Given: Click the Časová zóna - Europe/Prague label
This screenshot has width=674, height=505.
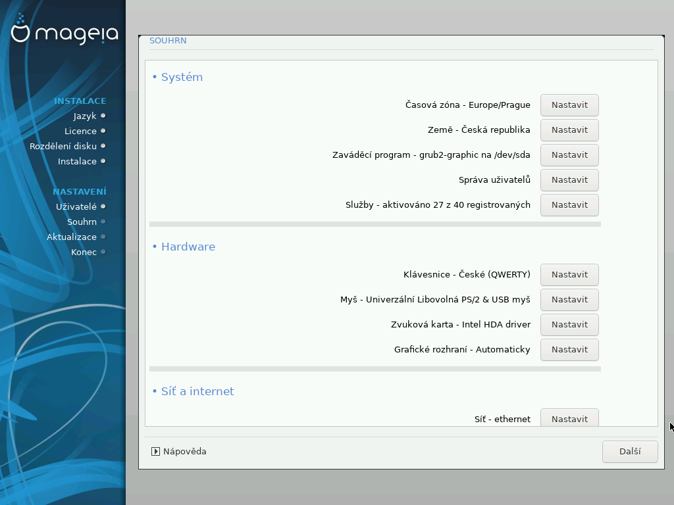Looking at the screenshot, I should click(x=468, y=105).
